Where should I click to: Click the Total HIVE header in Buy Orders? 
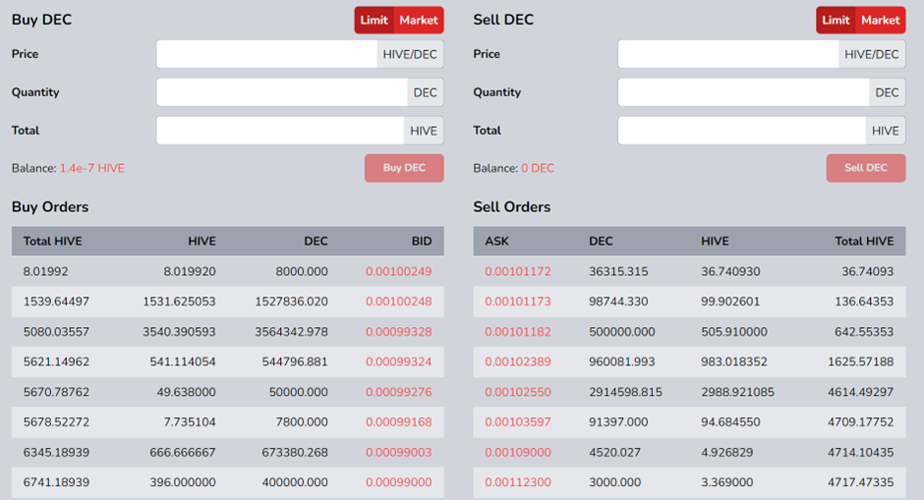tap(52, 241)
